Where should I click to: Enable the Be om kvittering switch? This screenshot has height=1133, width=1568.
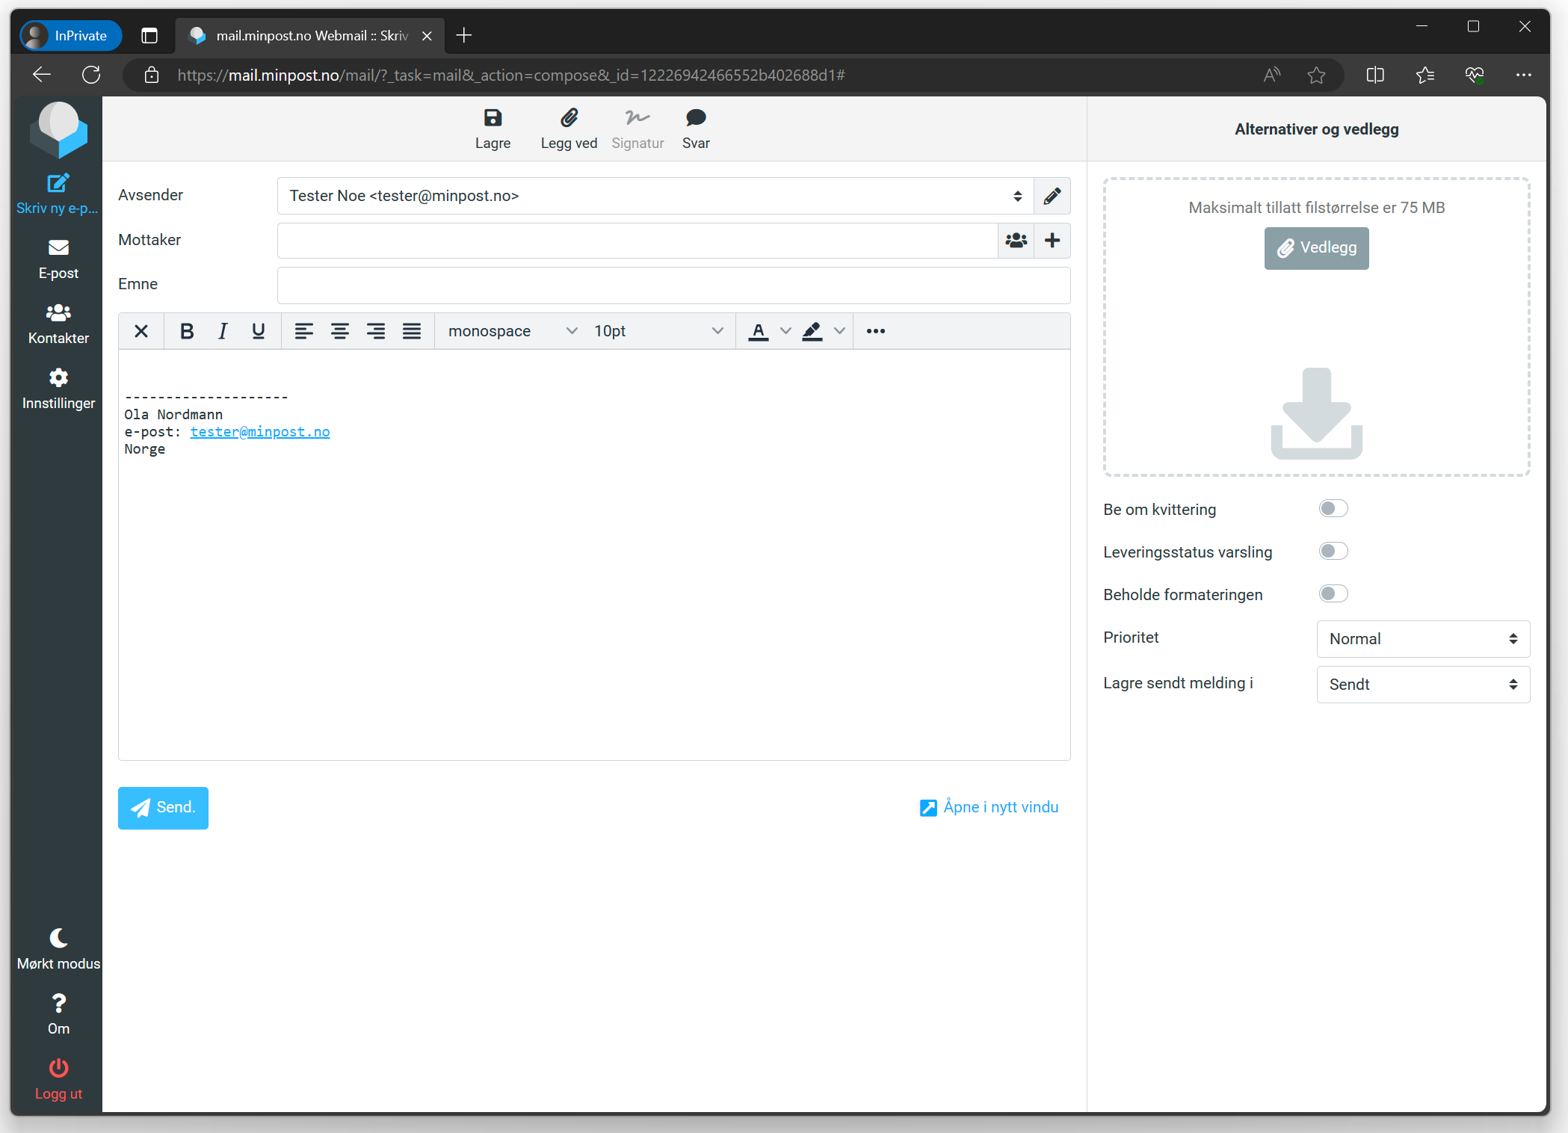1333,509
